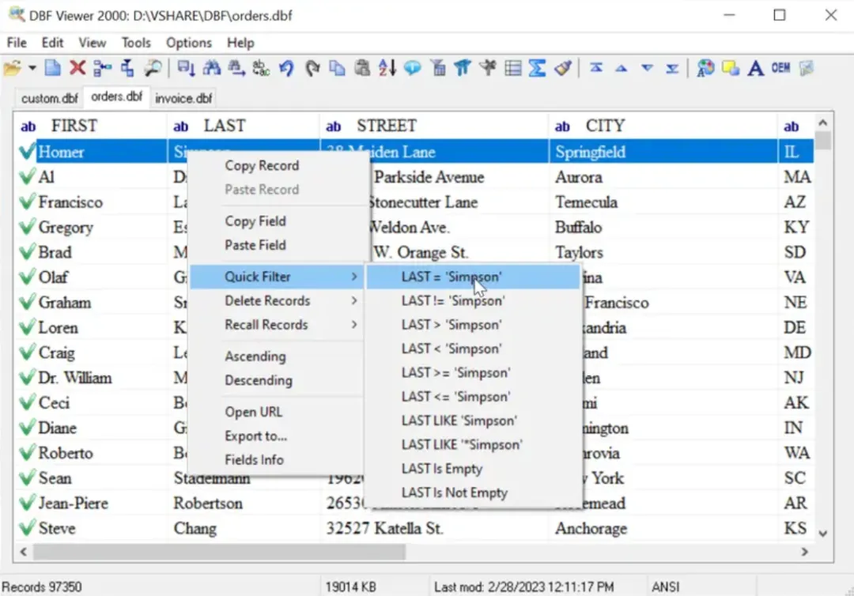The width and height of the screenshot is (854, 596).
Task: Click the red X delete icon
Action: click(77, 68)
